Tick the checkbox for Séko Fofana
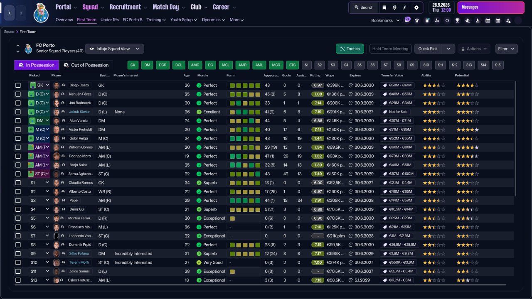 point(18,253)
